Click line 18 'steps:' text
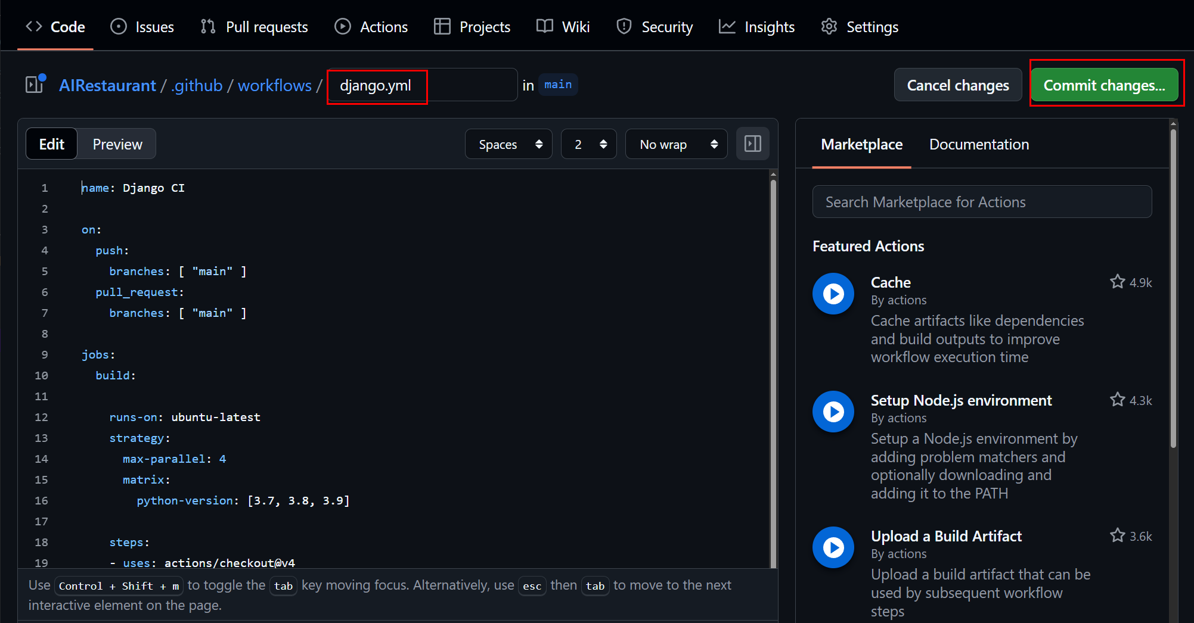Screen dimensions: 1194x623 point(129,542)
